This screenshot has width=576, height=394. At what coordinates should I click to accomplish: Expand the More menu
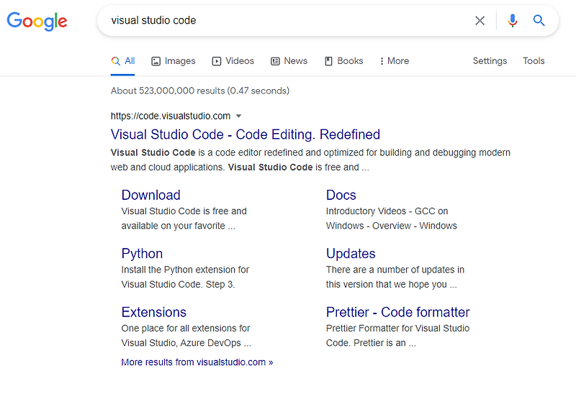click(x=394, y=61)
